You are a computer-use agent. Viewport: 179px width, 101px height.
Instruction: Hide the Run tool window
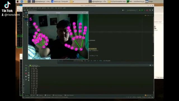click(153, 65)
